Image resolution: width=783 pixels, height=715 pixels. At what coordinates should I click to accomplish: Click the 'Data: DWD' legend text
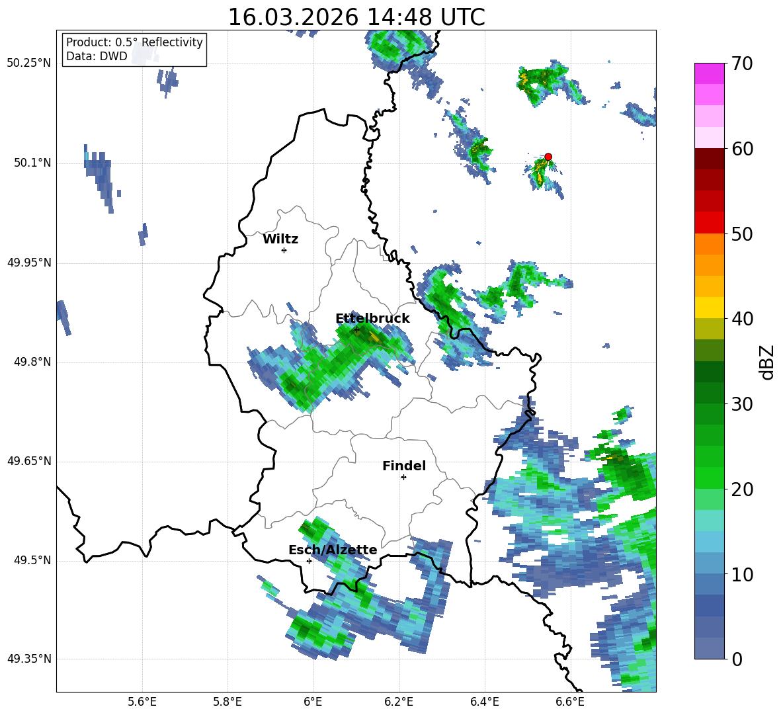[97, 56]
